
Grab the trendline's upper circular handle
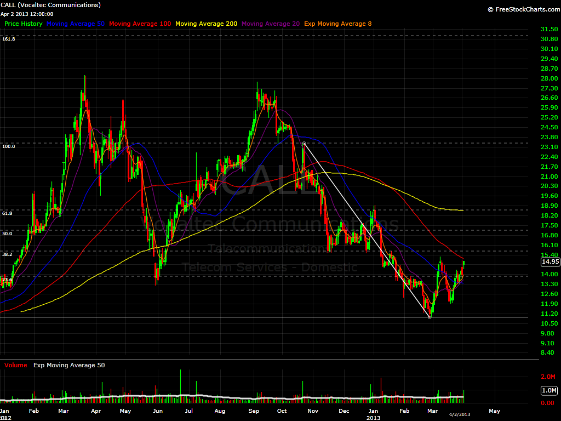304,144
